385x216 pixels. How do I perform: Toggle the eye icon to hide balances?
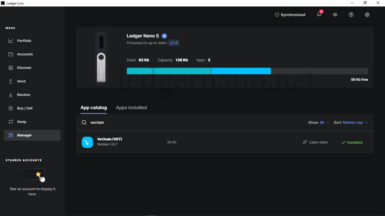[x=335, y=15]
